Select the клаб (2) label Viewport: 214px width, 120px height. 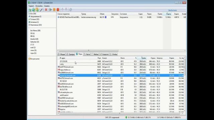click(33, 47)
